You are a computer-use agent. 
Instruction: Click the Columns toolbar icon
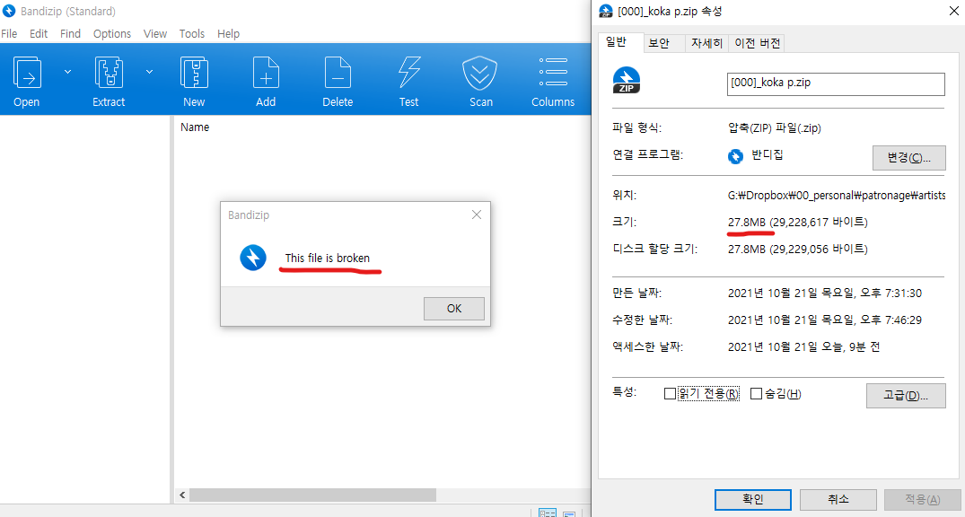point(553,72)
